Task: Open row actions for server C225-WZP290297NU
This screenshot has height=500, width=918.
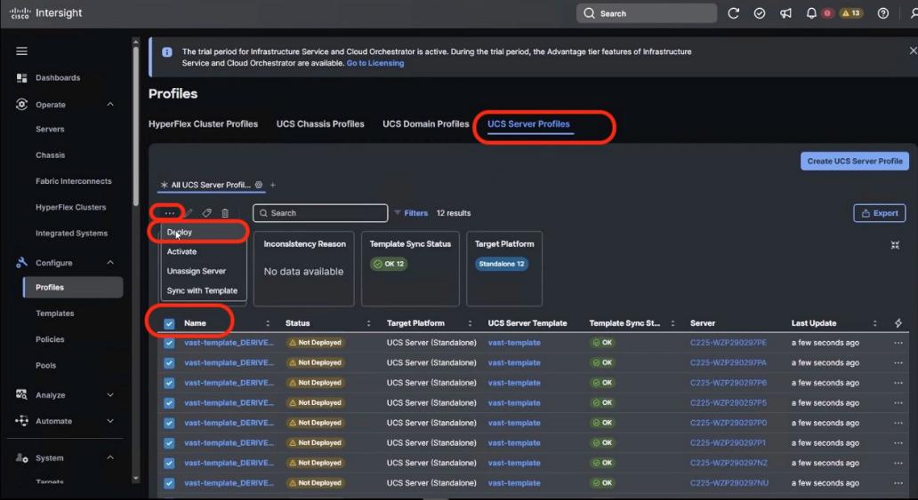Action: [x=898, y=483]
